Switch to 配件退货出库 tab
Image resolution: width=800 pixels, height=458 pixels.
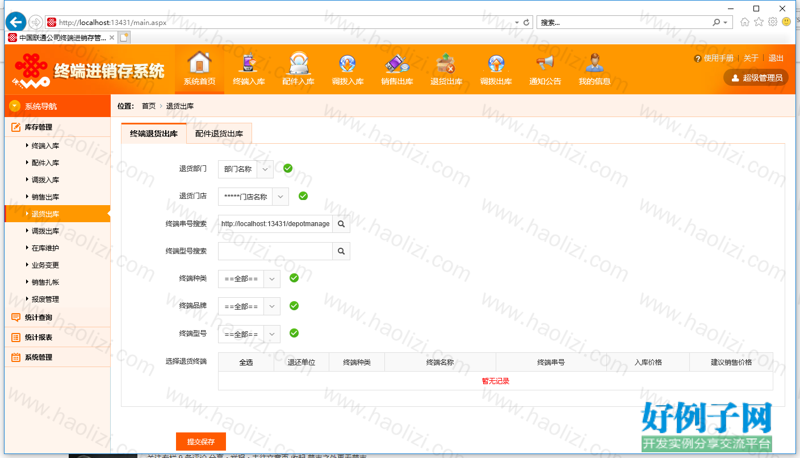(219, 134)
